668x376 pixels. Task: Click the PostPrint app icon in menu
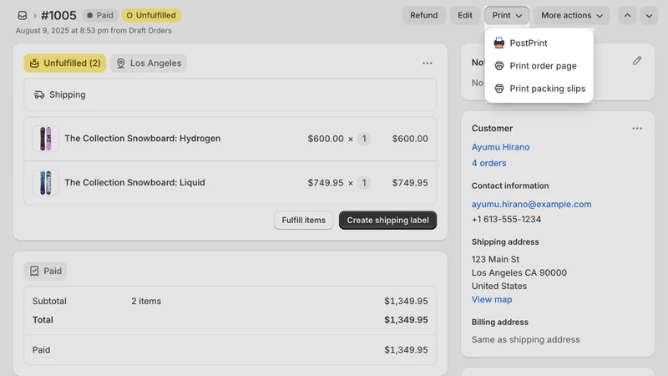tap(498, 43)
